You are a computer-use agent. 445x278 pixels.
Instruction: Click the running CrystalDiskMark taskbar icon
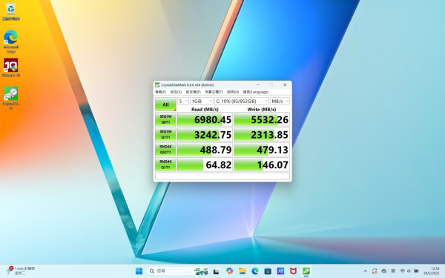[306, 271]
